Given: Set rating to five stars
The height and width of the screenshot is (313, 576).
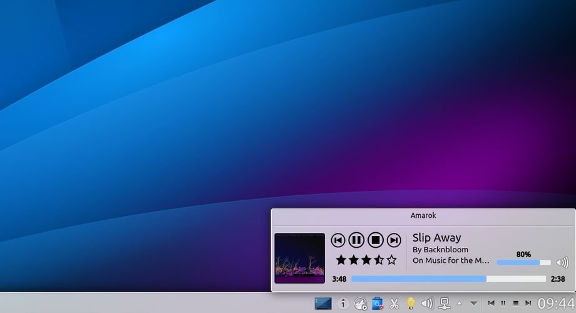Looking at the screenshot, I should point(391,259).
